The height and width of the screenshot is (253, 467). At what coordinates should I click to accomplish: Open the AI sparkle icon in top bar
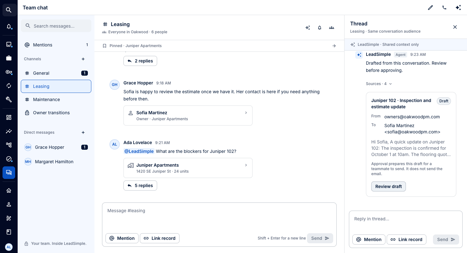tap(458, 8)
